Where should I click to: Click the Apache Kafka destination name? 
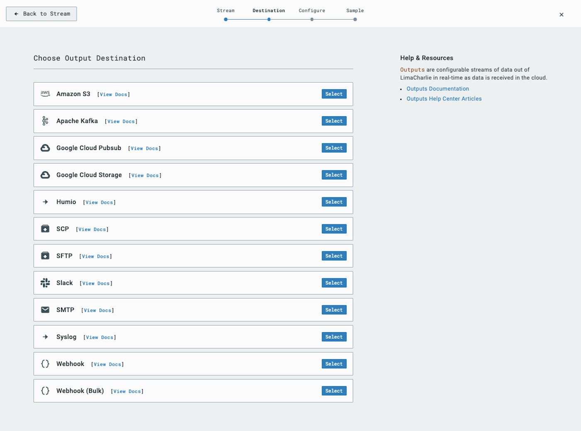tap(77, 121)
